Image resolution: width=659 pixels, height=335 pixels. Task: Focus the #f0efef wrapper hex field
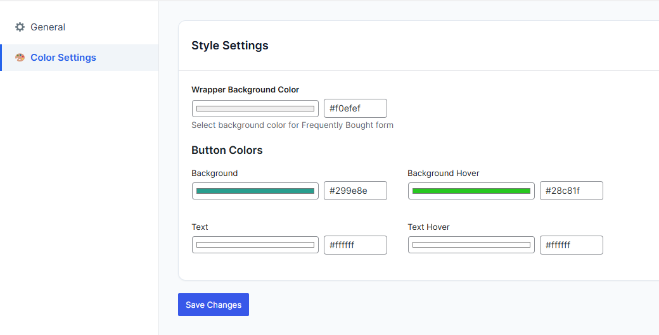click(x=355, y=108)
